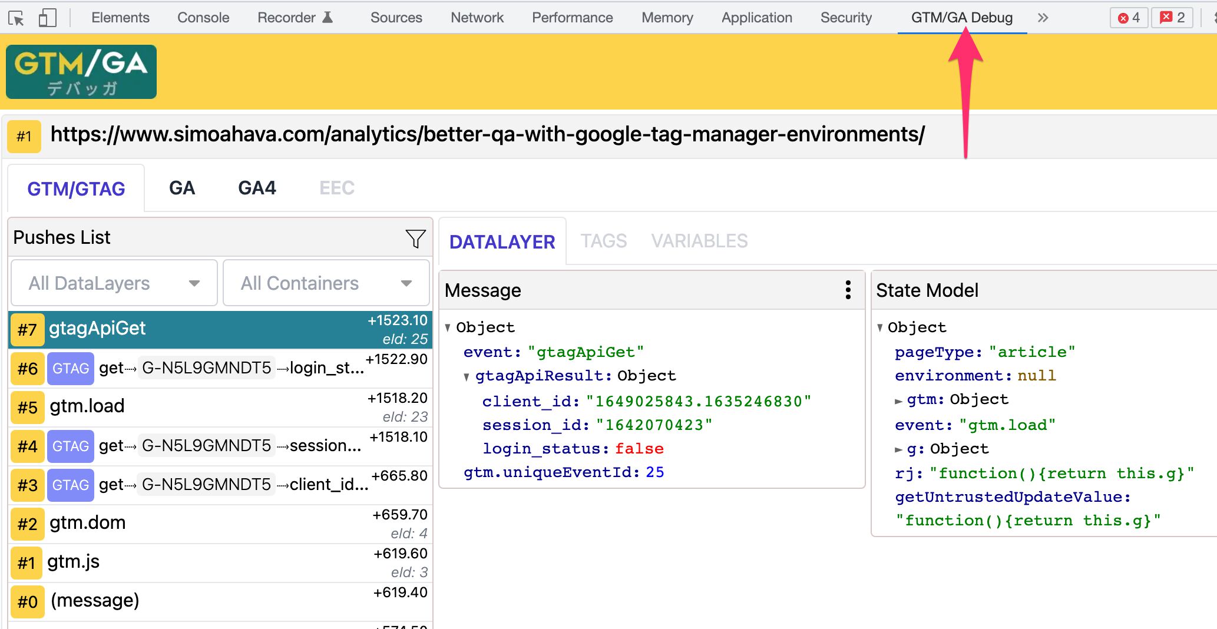The image size is (1217, 629).
Task: Click the GTM/GA デバッガ logo
Action: pos(81,71)
